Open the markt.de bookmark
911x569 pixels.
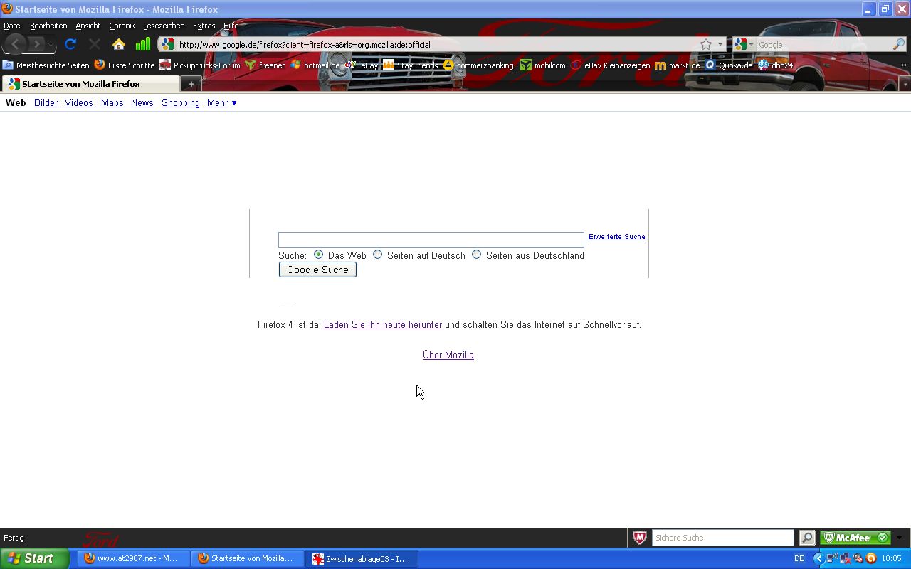(678, 65)
